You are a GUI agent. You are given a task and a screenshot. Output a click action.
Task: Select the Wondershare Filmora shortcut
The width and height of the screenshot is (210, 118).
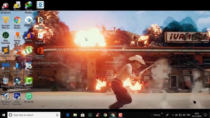[x=17, y=84]
